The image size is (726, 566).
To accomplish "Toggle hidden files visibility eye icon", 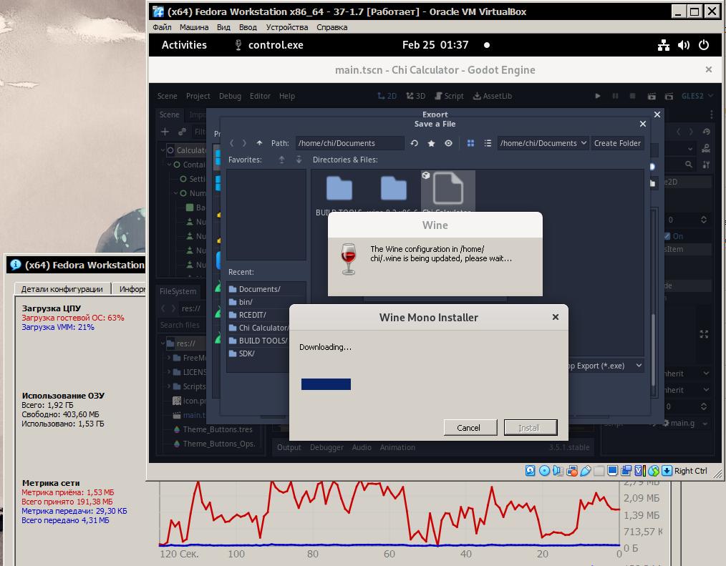I will 448,143.
